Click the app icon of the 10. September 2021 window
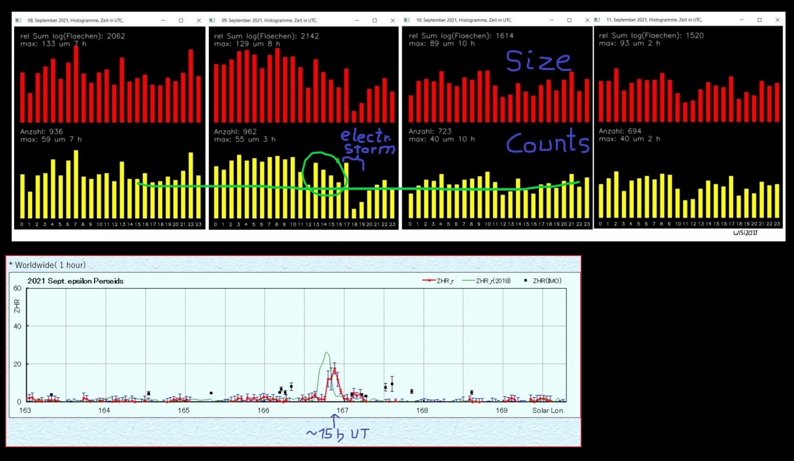 407,20
